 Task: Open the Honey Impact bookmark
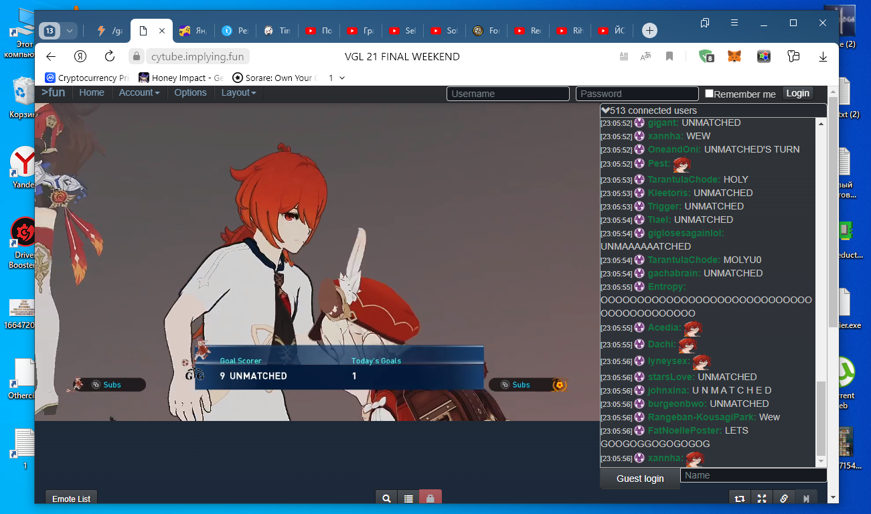tap(181, 78)
